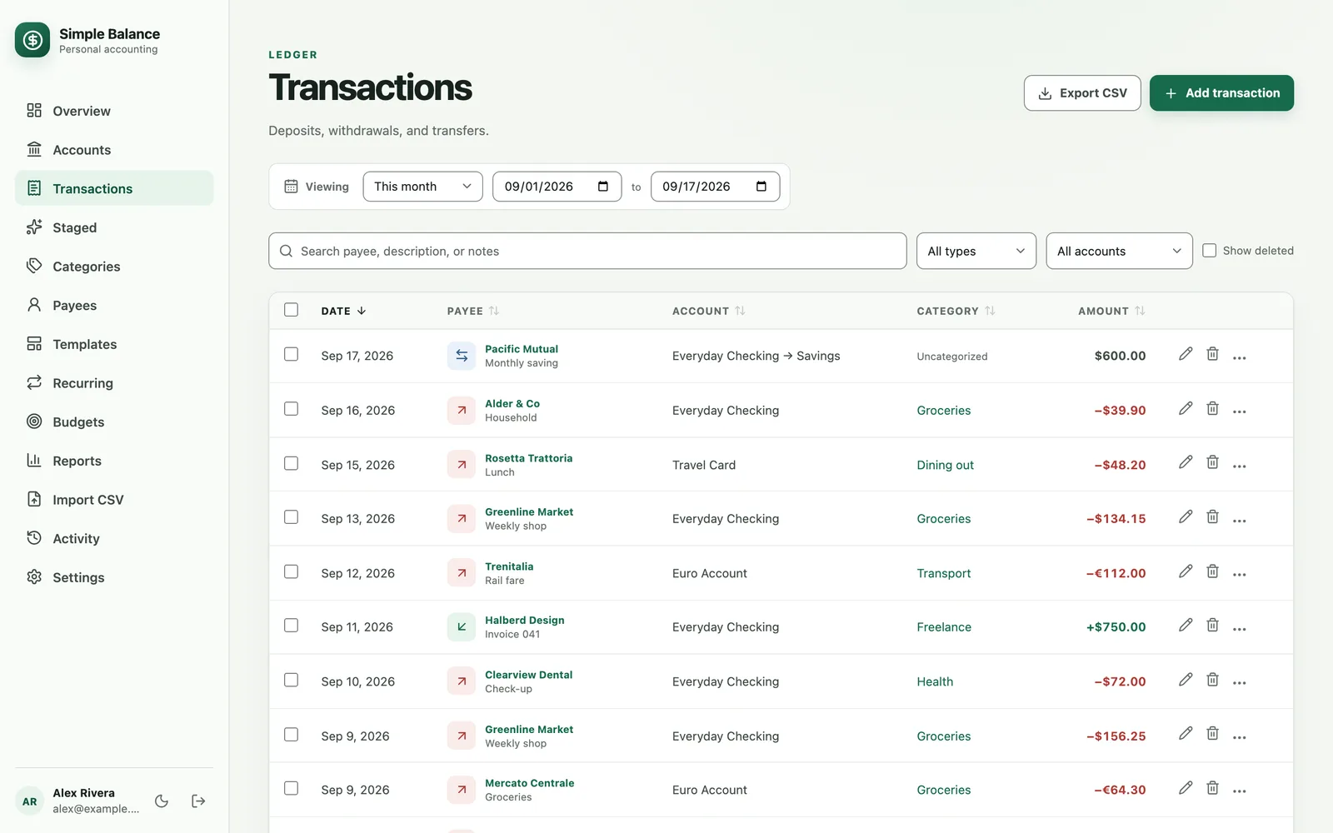The width and height of the screenshot is (1333, 833).
Task: Edit the Alder & Co transaction
Action: click(x=1186, y=408)
